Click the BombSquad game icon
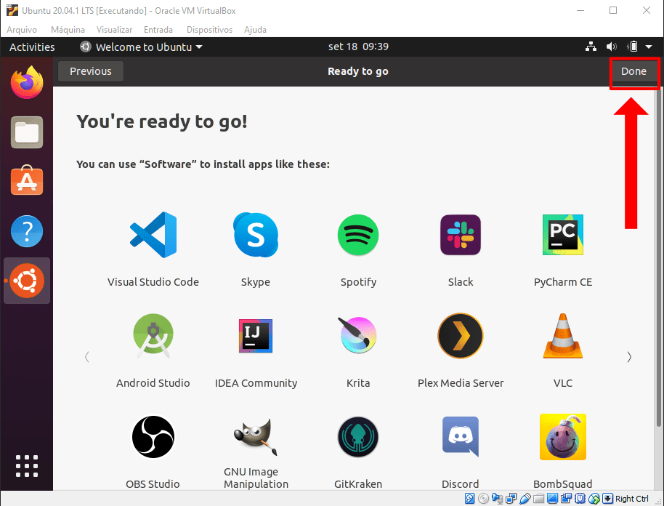The width and height of the screenshot is (664, 506). pos(563,436)
